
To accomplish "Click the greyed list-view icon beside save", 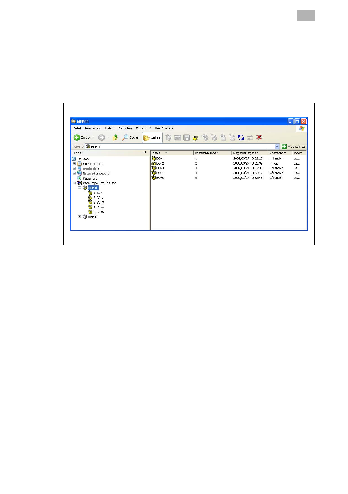I will coord(178,137).
